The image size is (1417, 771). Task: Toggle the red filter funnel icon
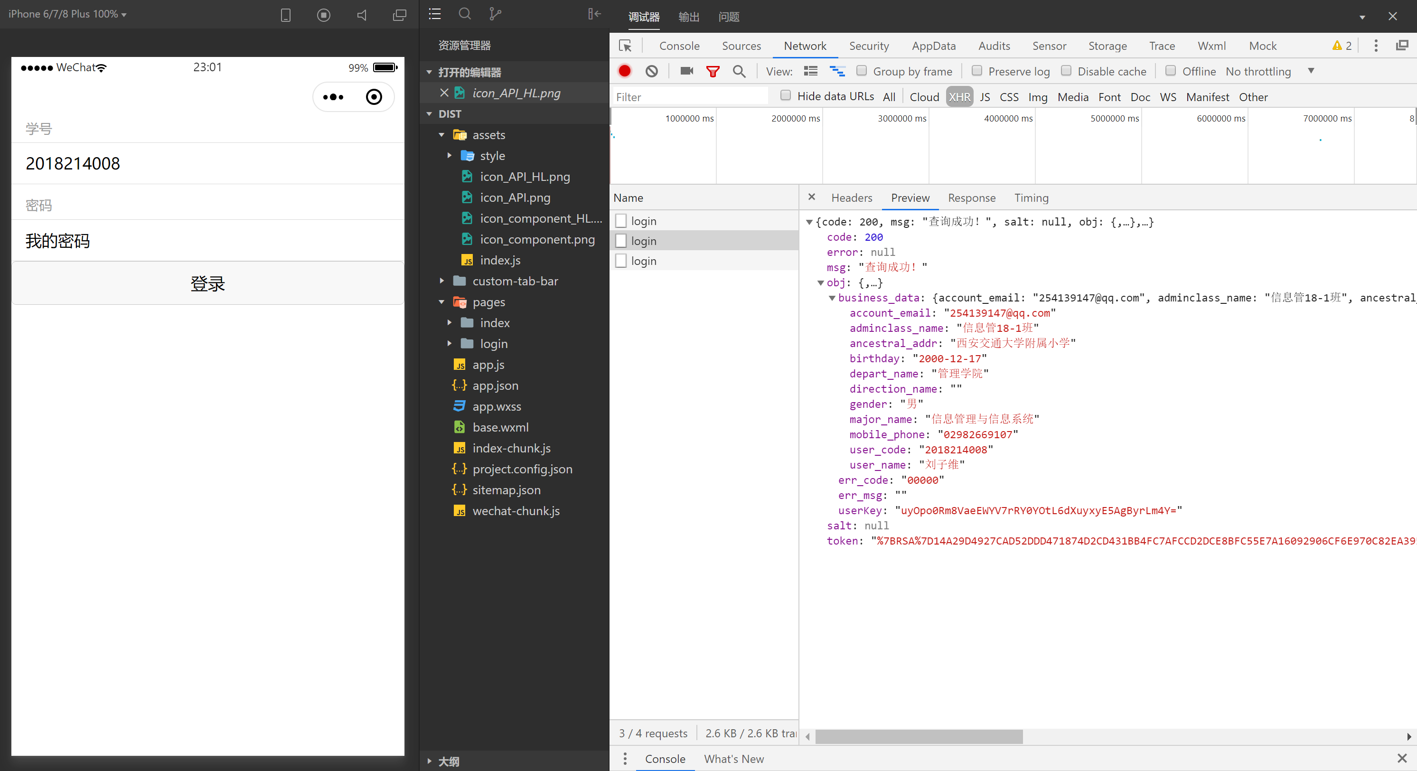point(713,71)
